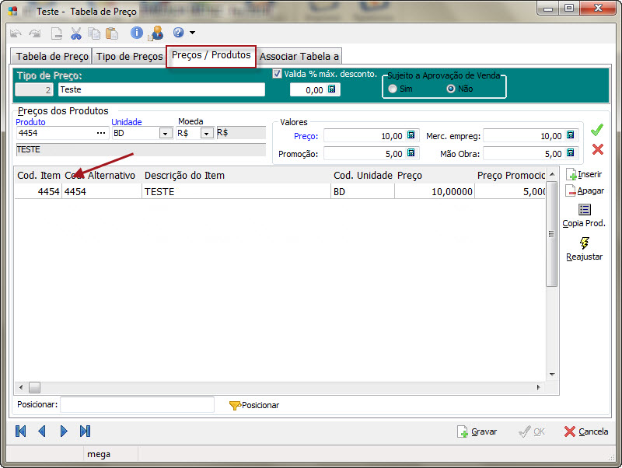Select the Sim radio button
This screenshot has height=468, width=622.
click(393, 89)
